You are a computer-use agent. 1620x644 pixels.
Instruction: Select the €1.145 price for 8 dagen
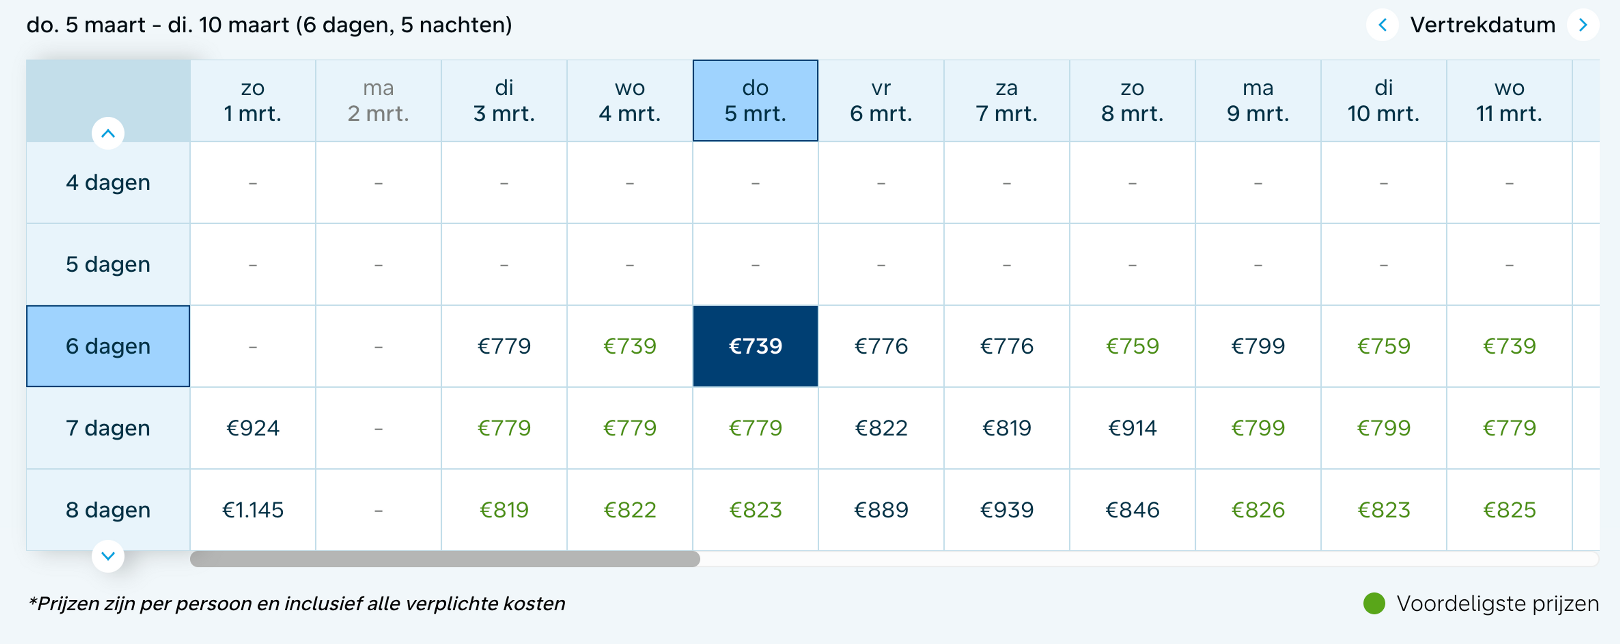252,510
